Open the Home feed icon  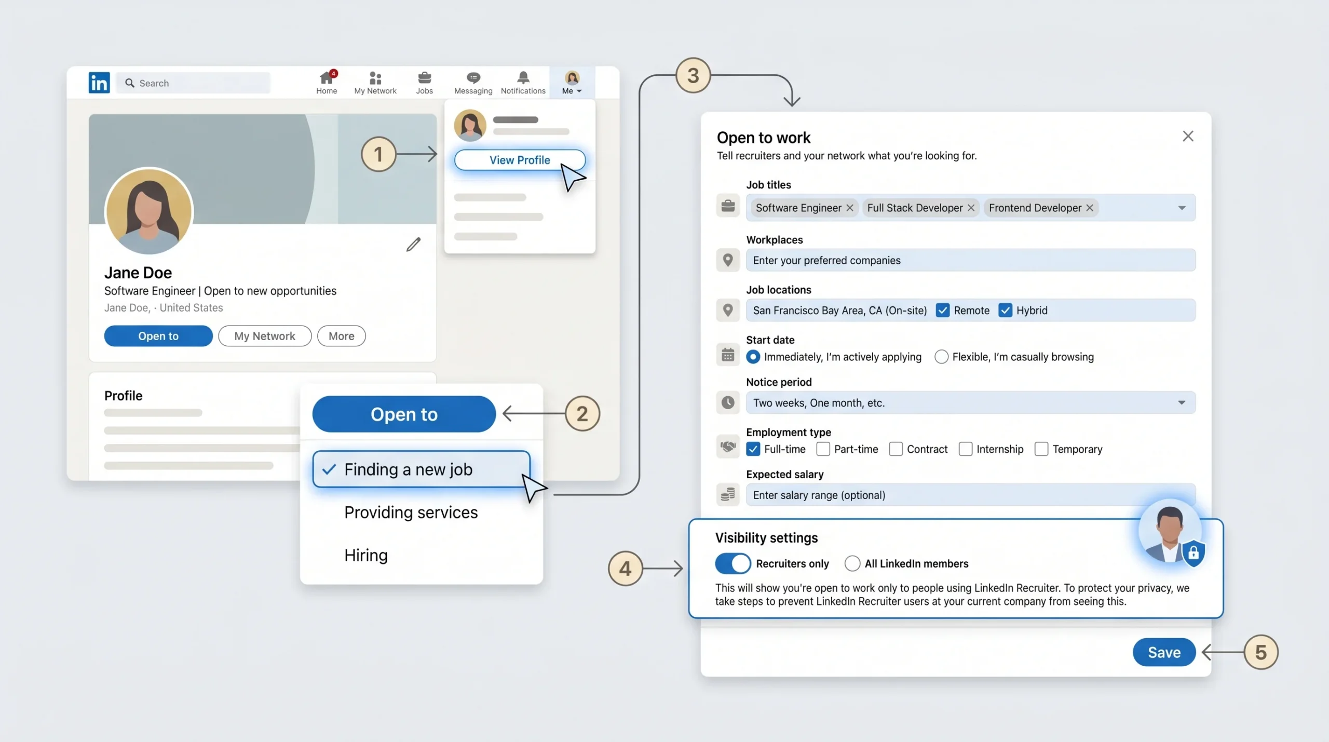coord(327,78)
